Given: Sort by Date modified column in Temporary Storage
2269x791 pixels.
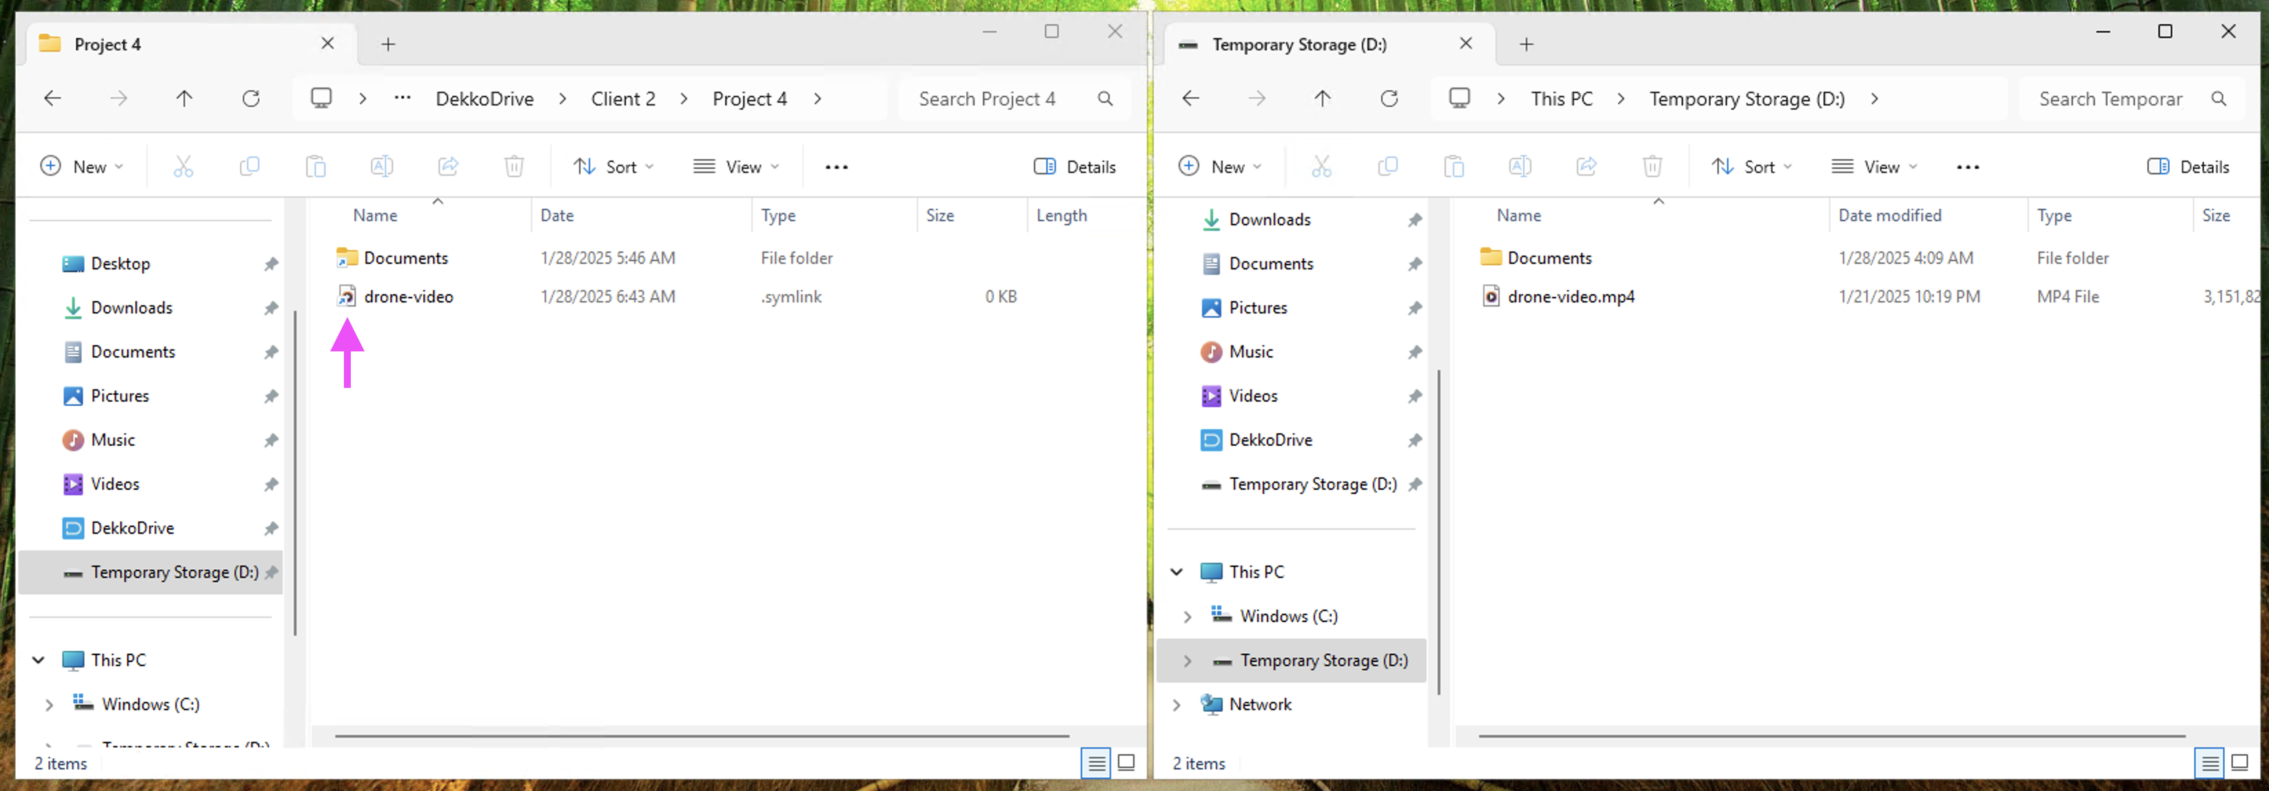Looking at the screenshot, I should 1889,215.
